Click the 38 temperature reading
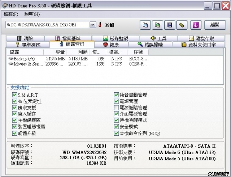Screen dimensions: 231x177 click(x=109, y=25)
